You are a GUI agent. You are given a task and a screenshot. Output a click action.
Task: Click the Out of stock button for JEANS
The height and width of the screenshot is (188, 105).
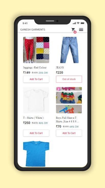pos(69,79)
